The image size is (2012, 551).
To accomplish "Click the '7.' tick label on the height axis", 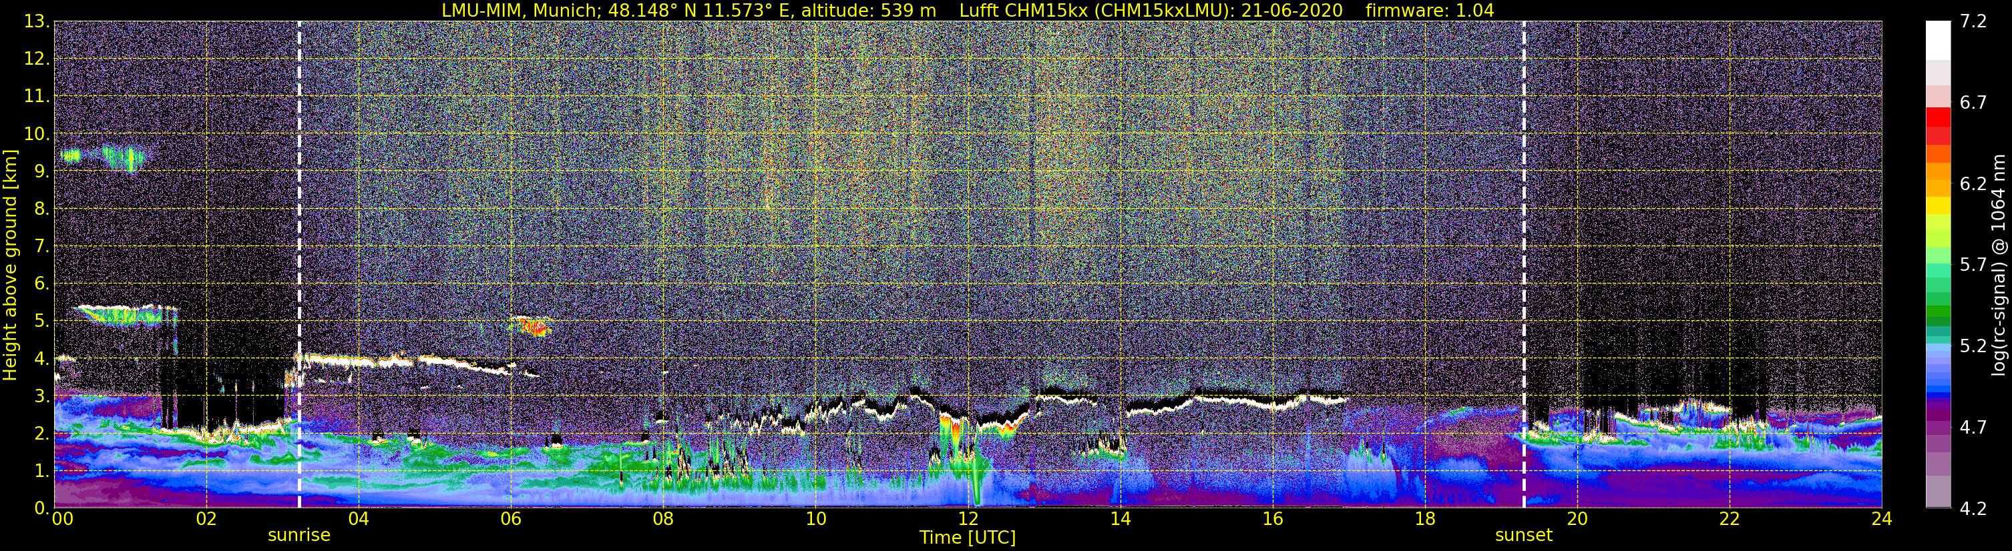I will pos(41,247).
